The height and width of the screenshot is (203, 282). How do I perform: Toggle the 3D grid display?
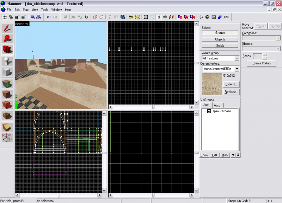pos(11,17)
